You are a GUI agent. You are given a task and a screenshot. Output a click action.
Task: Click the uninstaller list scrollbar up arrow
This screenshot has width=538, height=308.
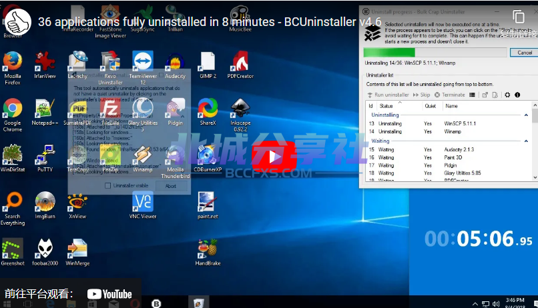(535, 105)
